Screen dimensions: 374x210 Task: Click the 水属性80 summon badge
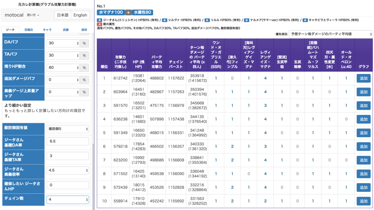pyautogui.click(x=142, y=12)
